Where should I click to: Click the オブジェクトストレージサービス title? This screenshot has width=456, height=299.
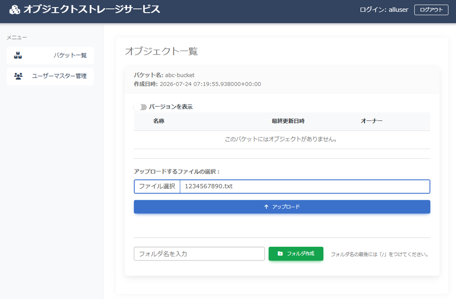point(92,9)
